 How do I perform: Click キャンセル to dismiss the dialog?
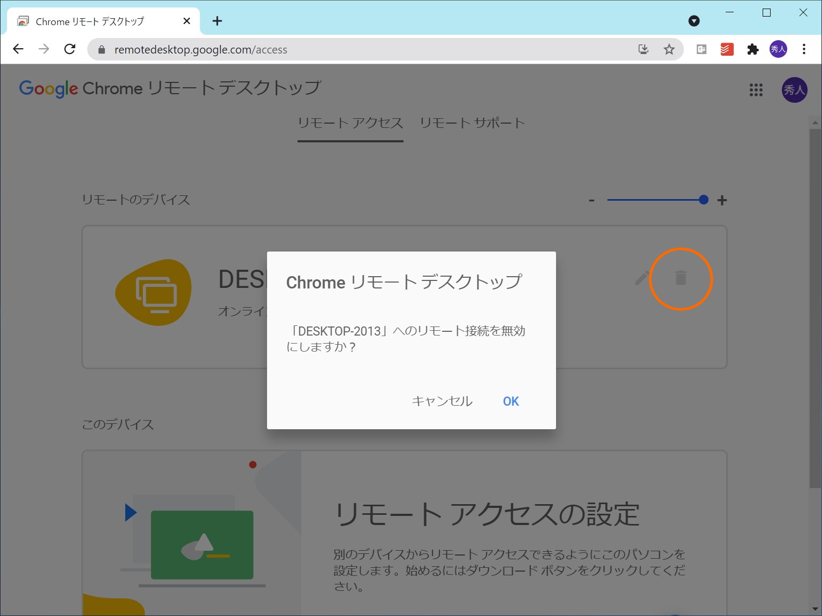(442, 401)
